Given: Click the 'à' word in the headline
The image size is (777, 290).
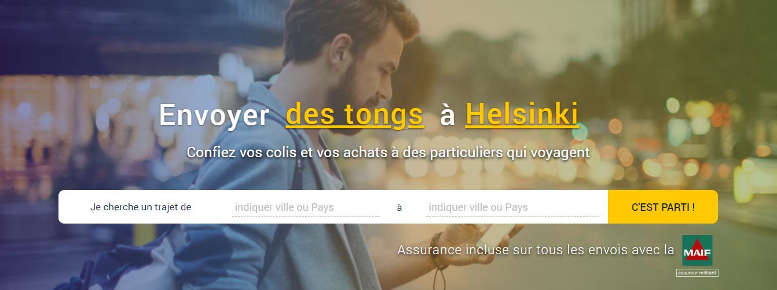Looking at the screenshot, I should pos(448,114).
